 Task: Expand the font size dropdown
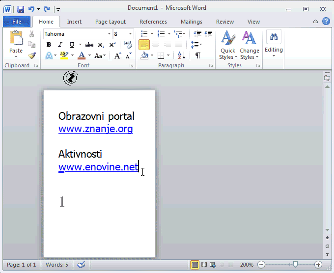click(130, 34)
